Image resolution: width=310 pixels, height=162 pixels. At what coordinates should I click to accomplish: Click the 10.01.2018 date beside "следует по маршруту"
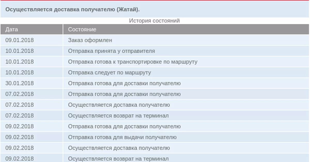click(20, 73)
